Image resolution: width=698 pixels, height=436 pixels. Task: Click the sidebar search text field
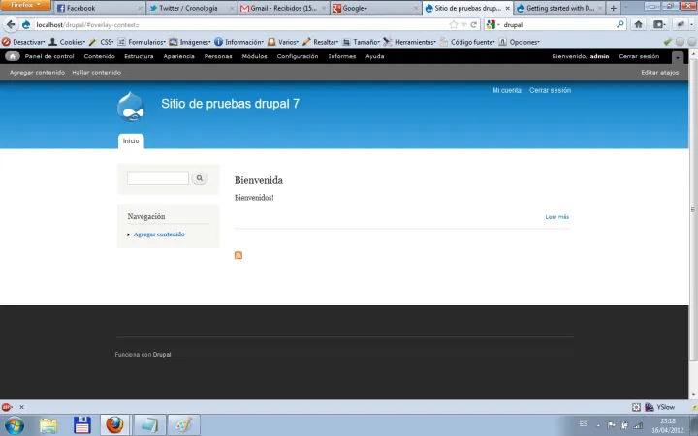pyautogui.click(x=157, y=178)
